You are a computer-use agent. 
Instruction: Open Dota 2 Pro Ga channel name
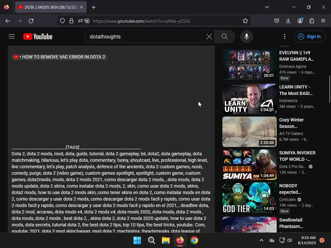pos(292,166)
